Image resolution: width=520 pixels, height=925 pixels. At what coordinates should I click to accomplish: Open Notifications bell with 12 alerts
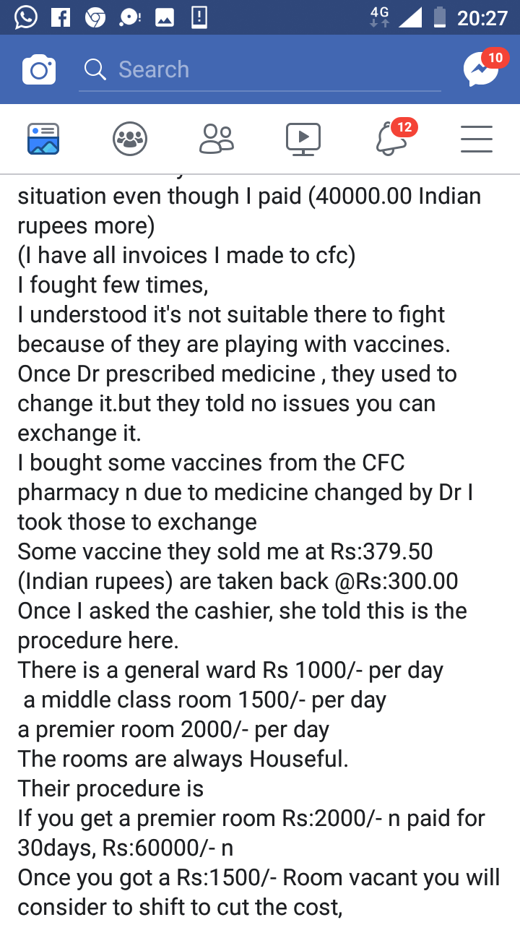click(x=391, y=139)
